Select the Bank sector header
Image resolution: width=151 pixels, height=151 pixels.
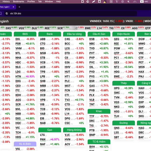(50, 34)
